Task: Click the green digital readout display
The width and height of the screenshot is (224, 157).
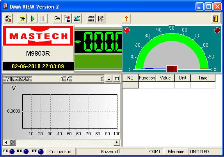Action: click(98, 42)
